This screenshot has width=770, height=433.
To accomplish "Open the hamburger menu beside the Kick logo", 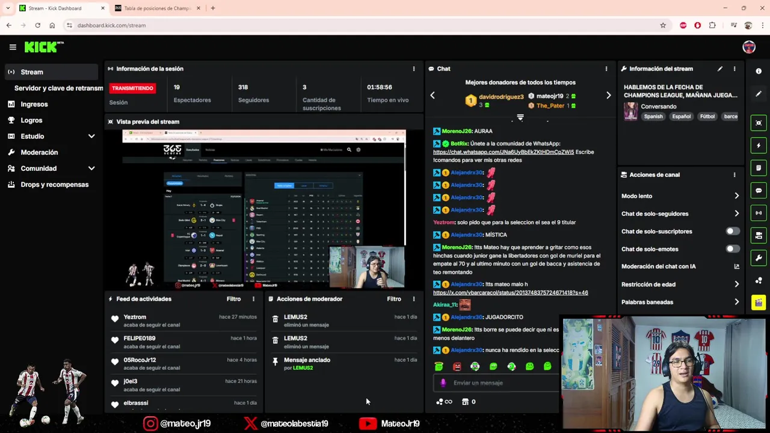I will 13,47.
